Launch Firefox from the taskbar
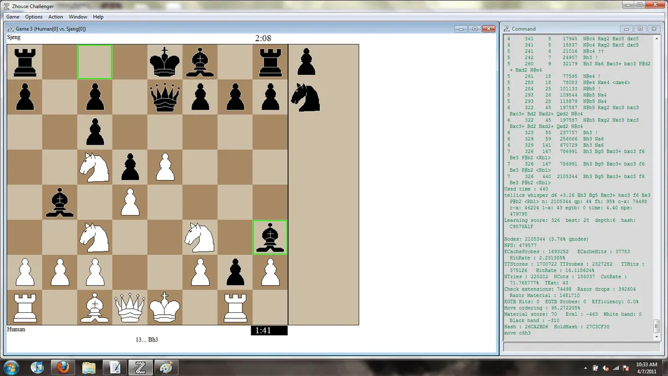This screenshot has height=376, width=668. (62, 367)
